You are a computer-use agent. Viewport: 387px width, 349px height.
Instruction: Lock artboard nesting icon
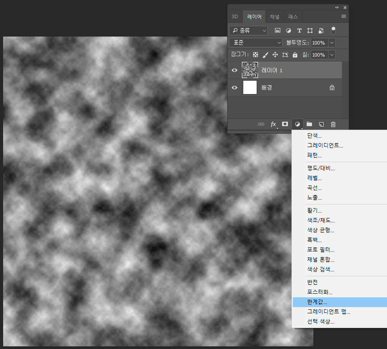285,55
